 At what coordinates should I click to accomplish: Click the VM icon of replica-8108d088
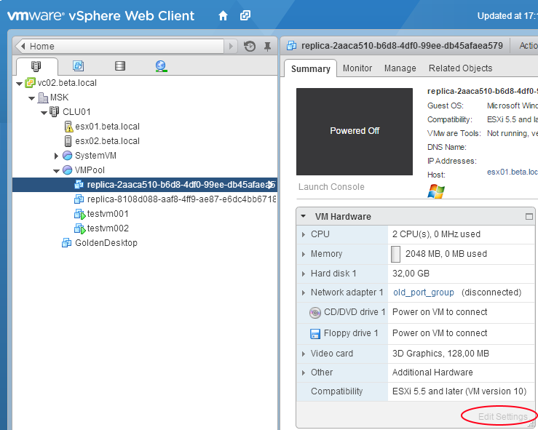tap(79, 199)
